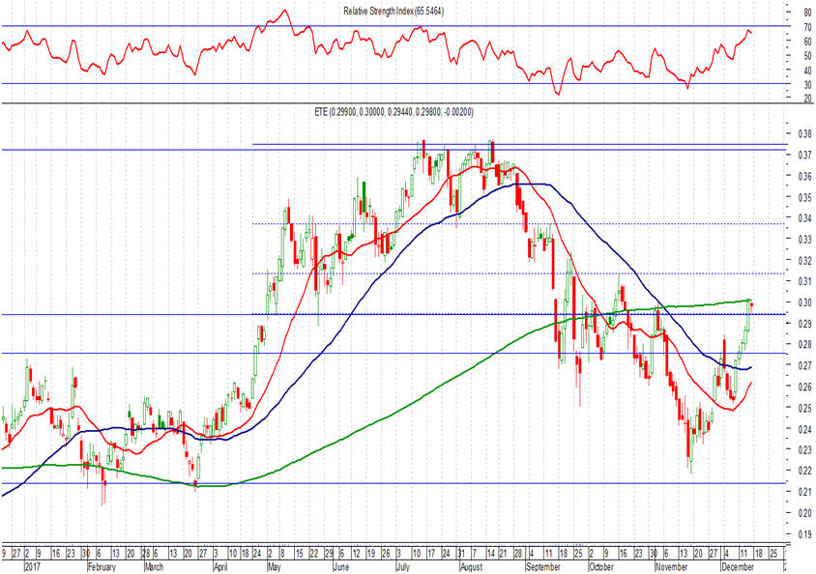Screen dimensions: 816x574
Task: Select the 25 date label in December
Action: click(x=773, y=554)
